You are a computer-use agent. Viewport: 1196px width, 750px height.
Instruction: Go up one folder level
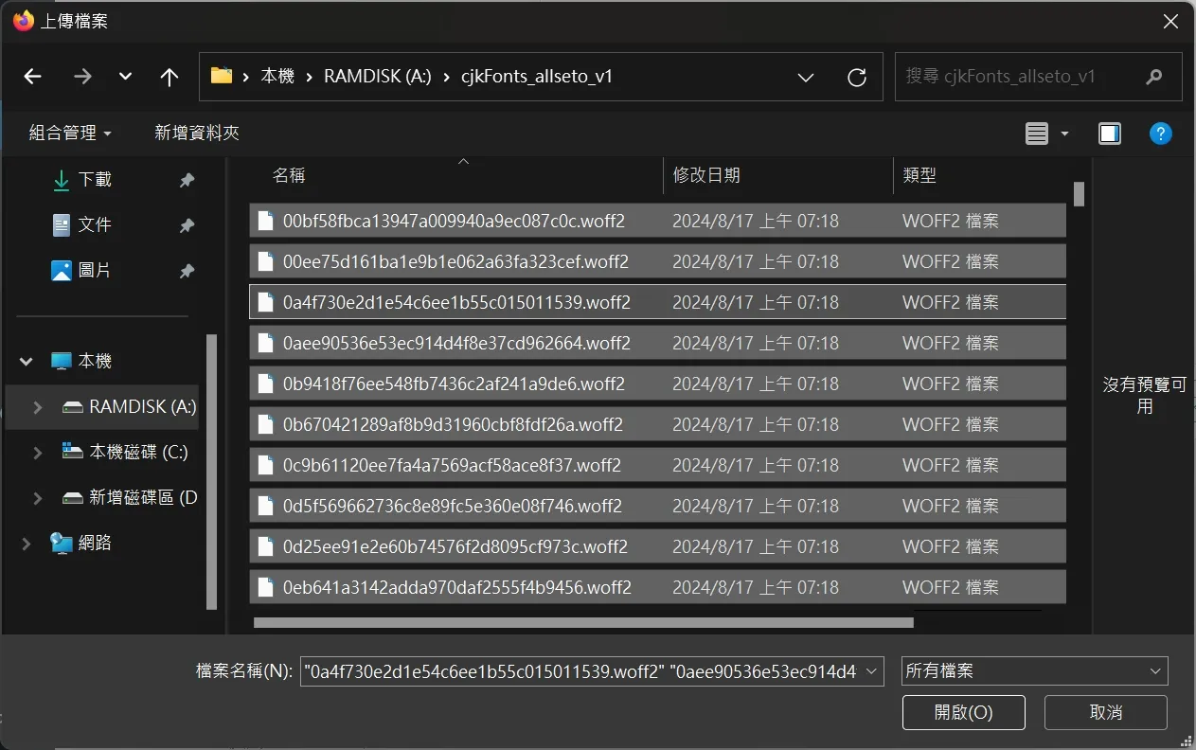pyautogui.click(x=170, y=77)
